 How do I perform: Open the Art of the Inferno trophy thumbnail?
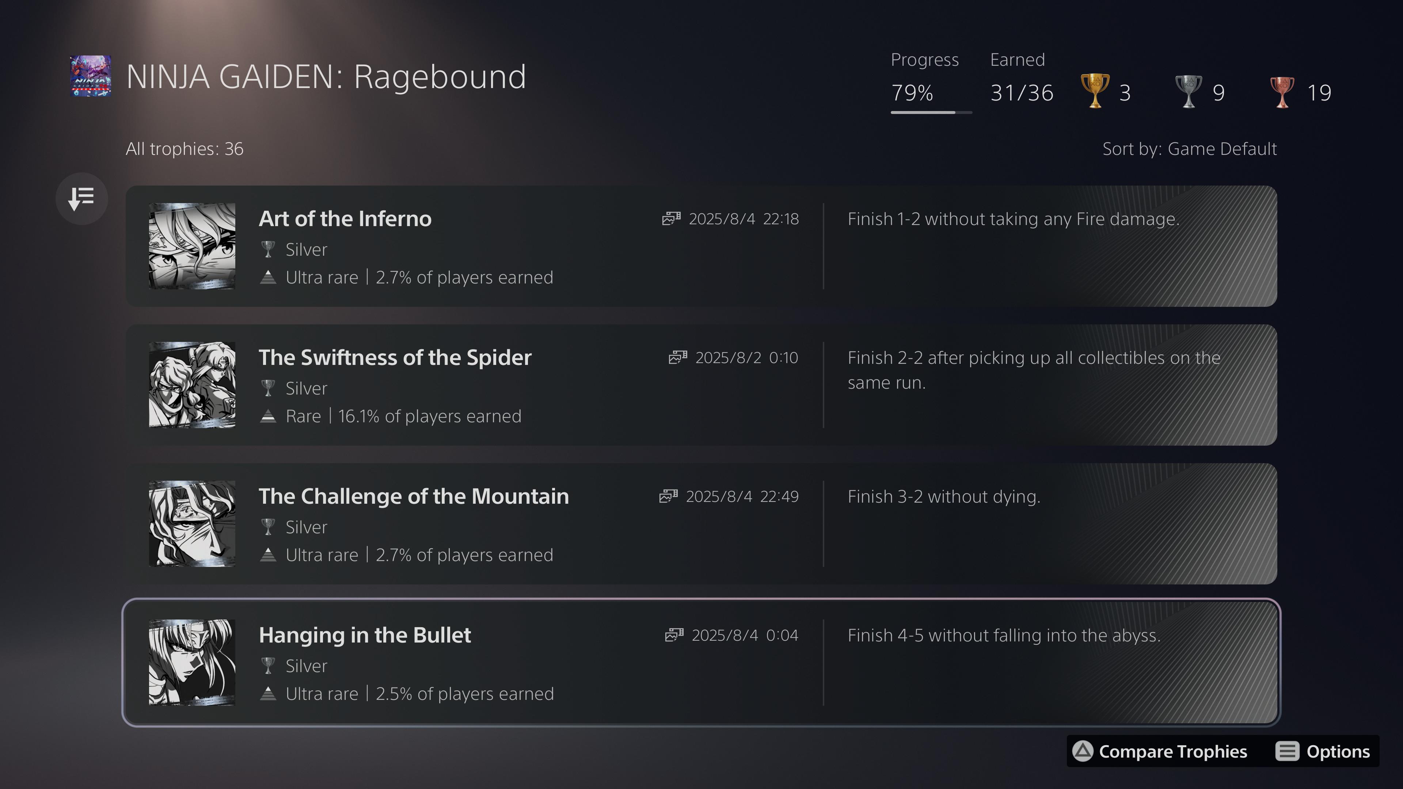coord(192,246)
